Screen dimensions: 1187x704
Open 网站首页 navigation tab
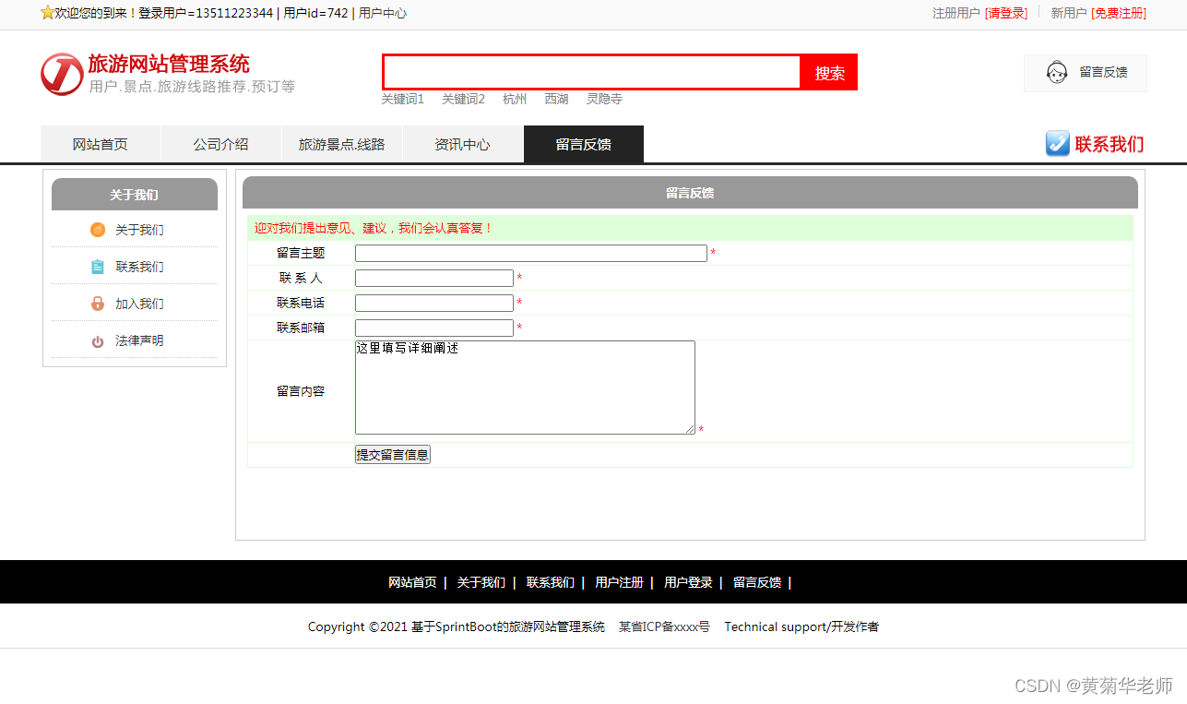click(101, 144)
